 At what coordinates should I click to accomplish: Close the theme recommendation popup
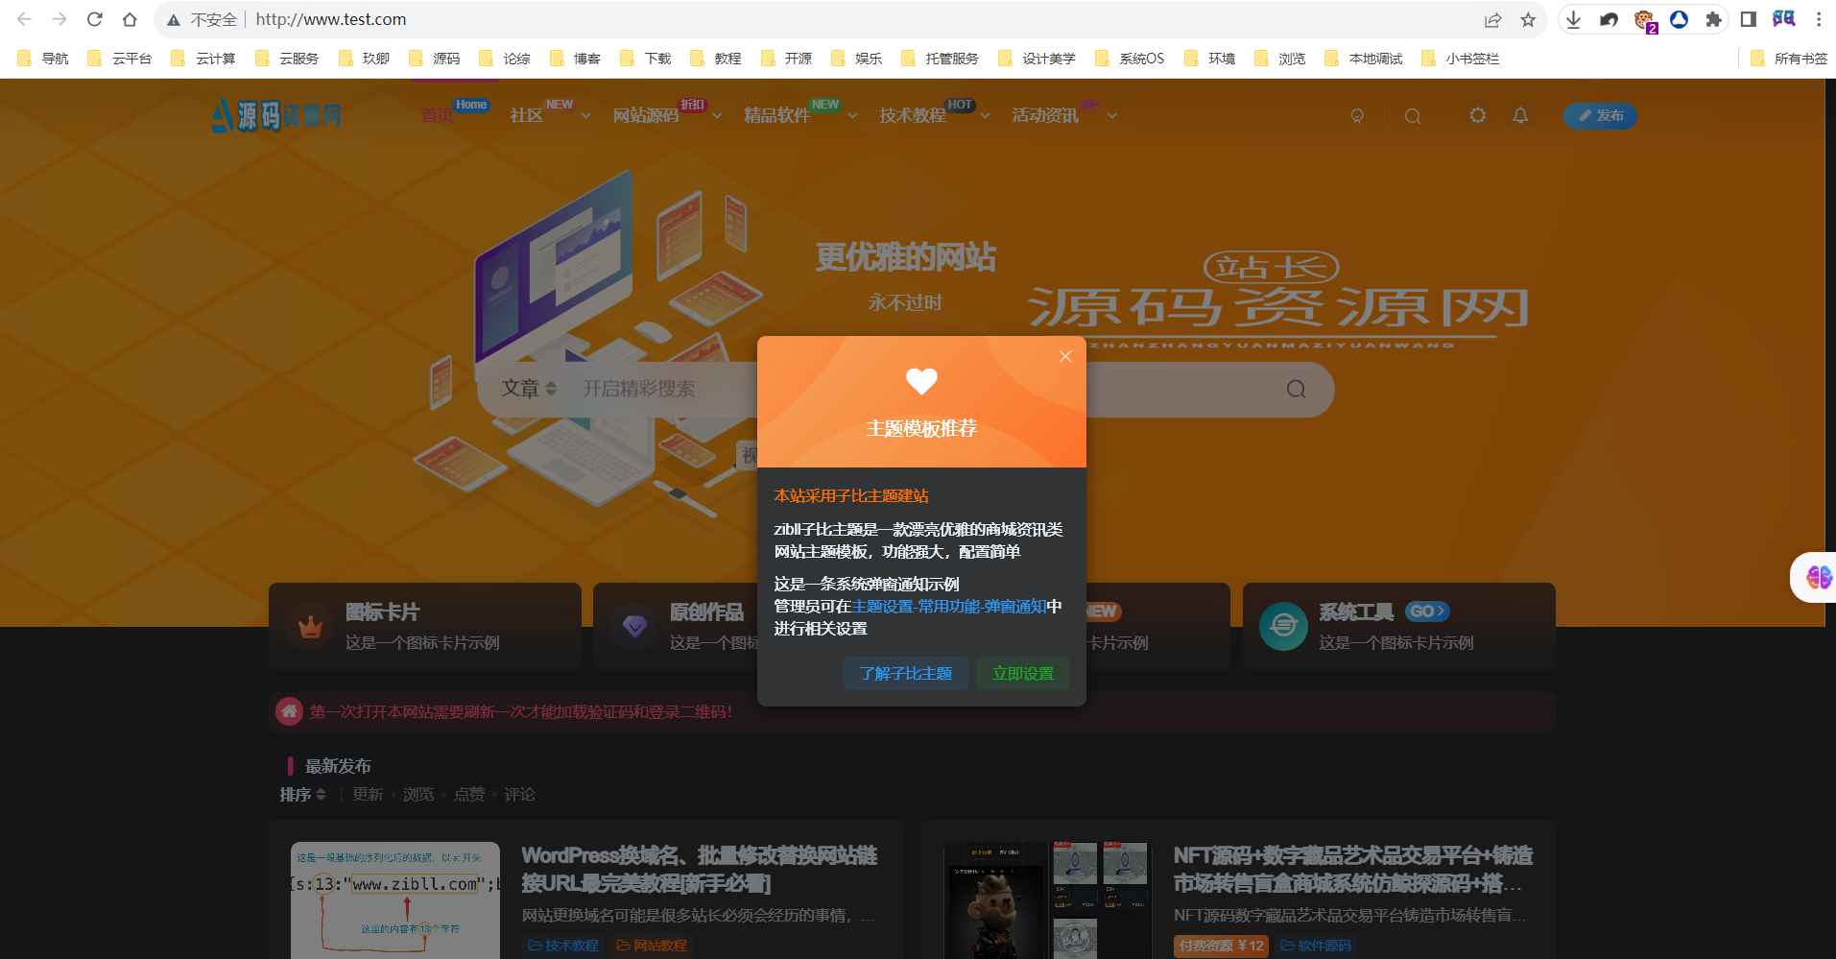click(1065, 356)
